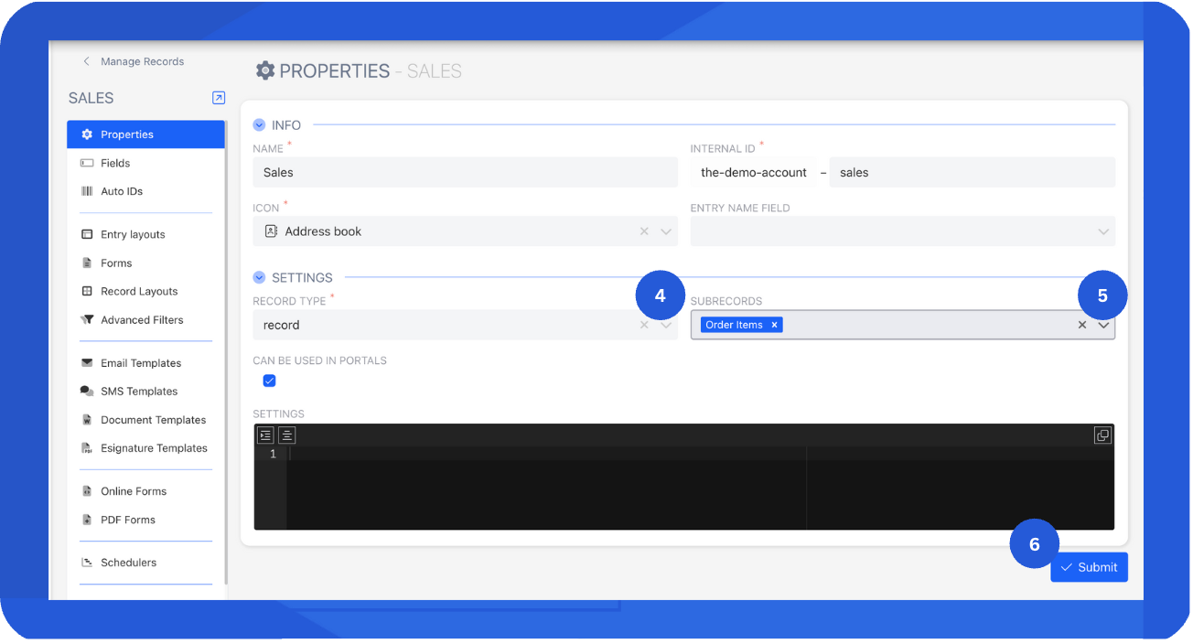This screenshot has width=1193, height=644.
Task: Open Entry layouts in sidebar
Action: [145, 234]
